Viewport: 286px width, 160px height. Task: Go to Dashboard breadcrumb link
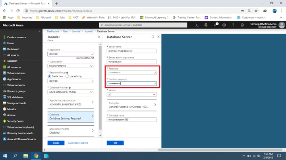coord(53,31)
